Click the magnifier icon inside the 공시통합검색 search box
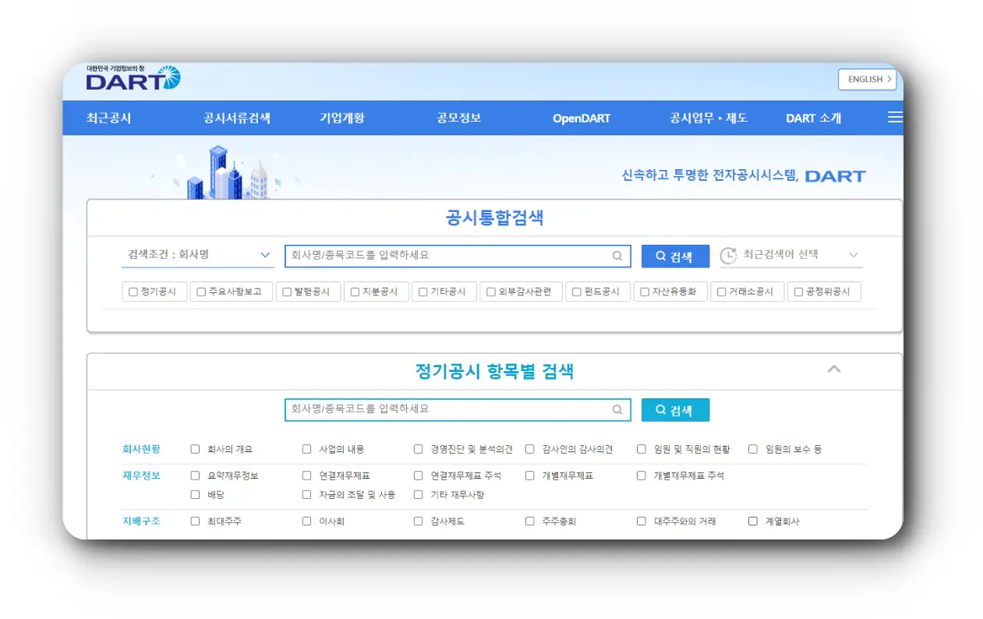 (617, 256)
